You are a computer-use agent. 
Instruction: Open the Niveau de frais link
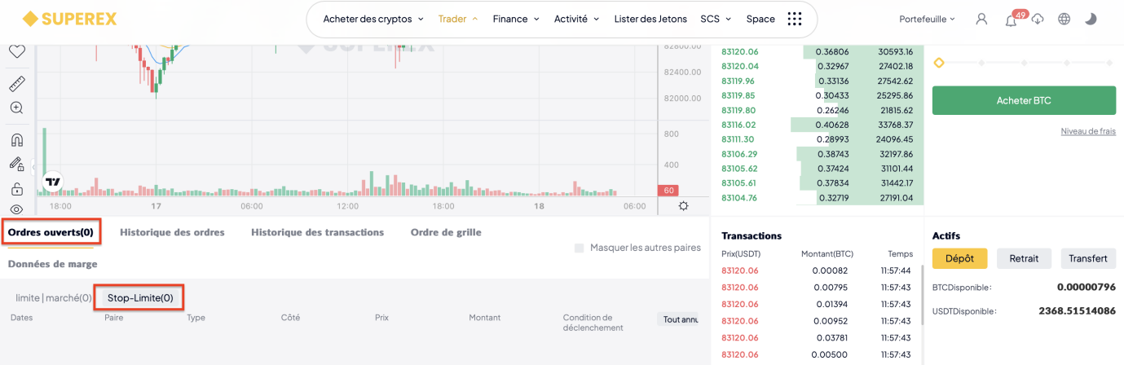1088,131
